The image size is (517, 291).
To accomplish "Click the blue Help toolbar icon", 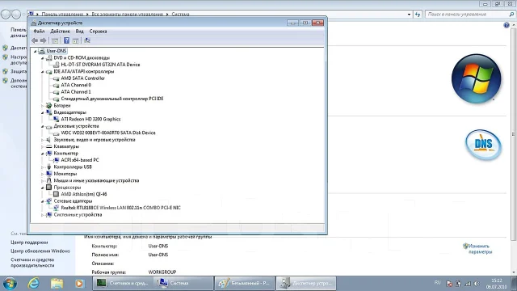I will [x=66, y=40].
